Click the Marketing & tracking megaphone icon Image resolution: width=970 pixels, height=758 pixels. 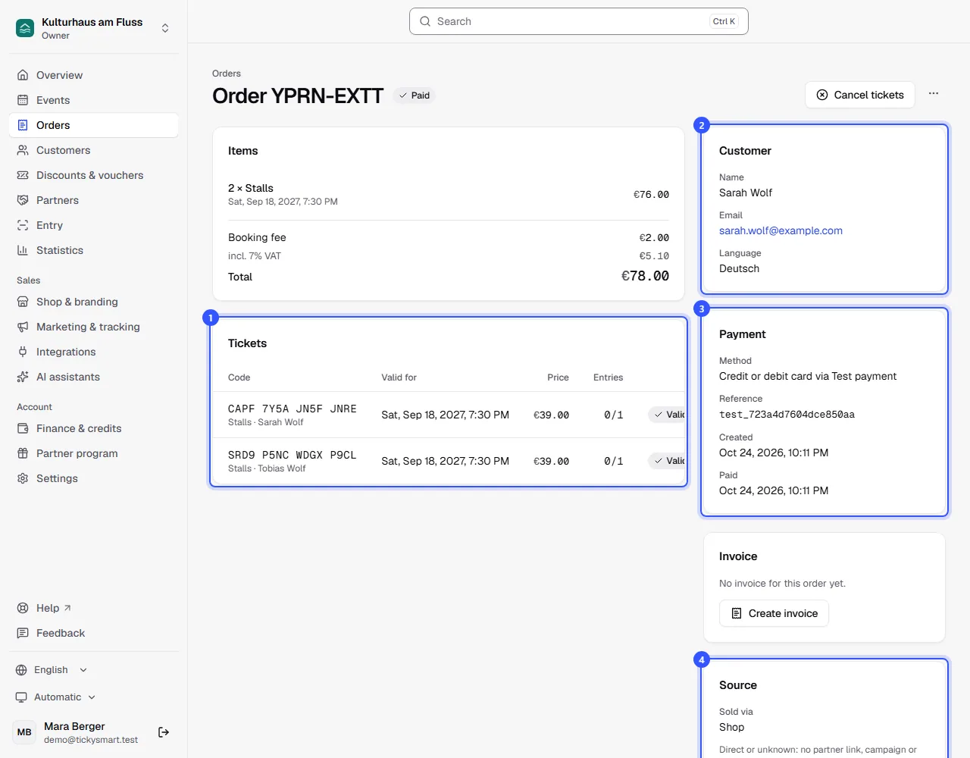(23, 327)
